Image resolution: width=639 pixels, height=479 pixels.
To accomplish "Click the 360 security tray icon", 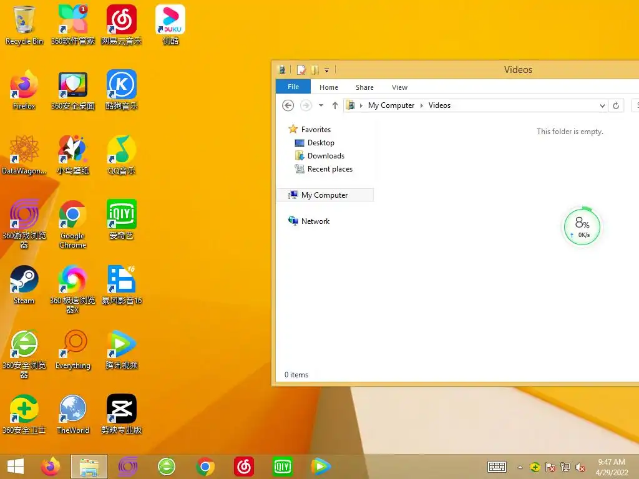I will point(535,467).
